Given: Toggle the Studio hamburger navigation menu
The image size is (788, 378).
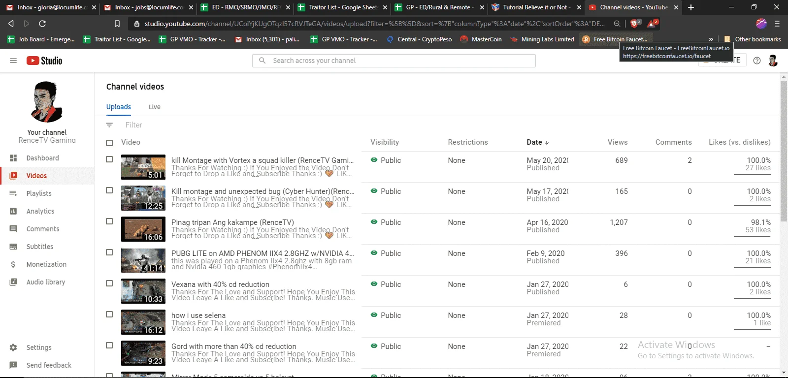Looking at the screenshot, I should [x=13, y=61].
